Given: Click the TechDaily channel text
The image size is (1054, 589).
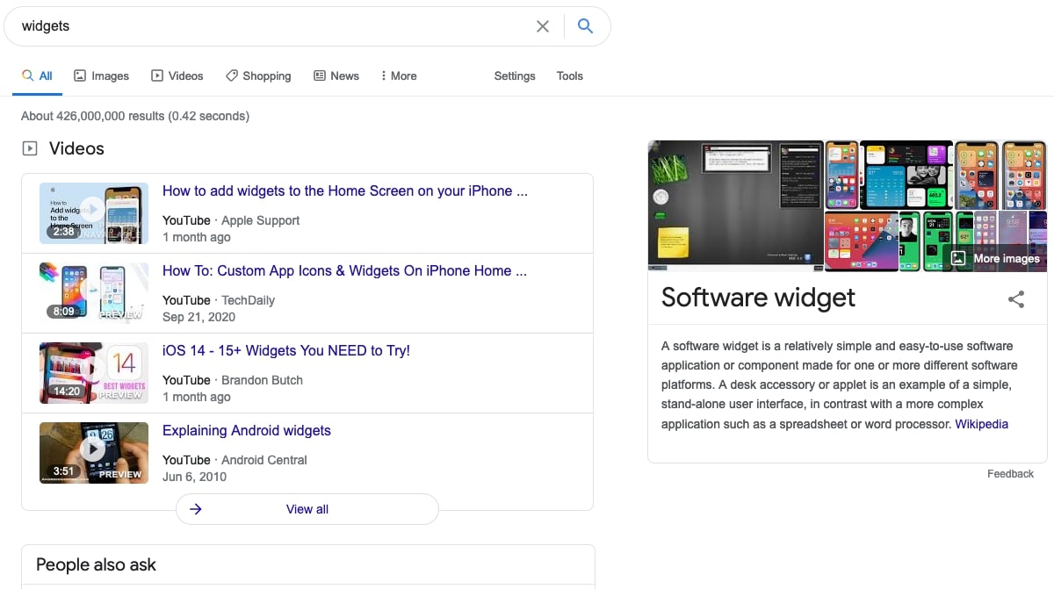Looking at the screenshot, I should [249, 300].
